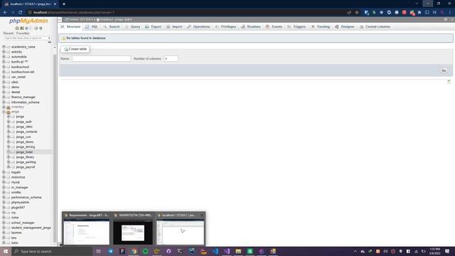Open the Export tab

point(154,27)
